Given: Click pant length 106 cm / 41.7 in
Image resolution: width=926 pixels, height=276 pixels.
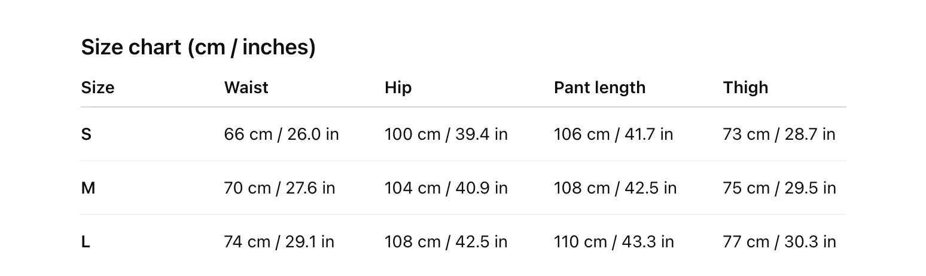Looking at the screenshot, I should coord(613,134).
